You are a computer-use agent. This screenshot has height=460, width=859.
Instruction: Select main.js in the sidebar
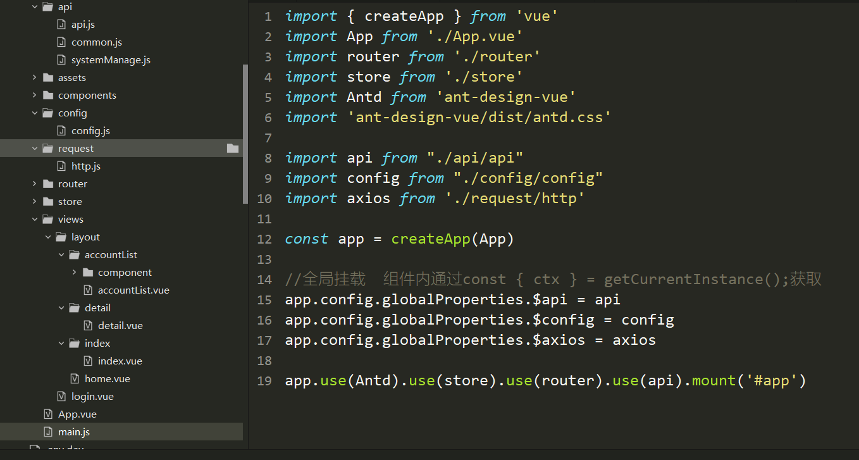pos(74,432)
